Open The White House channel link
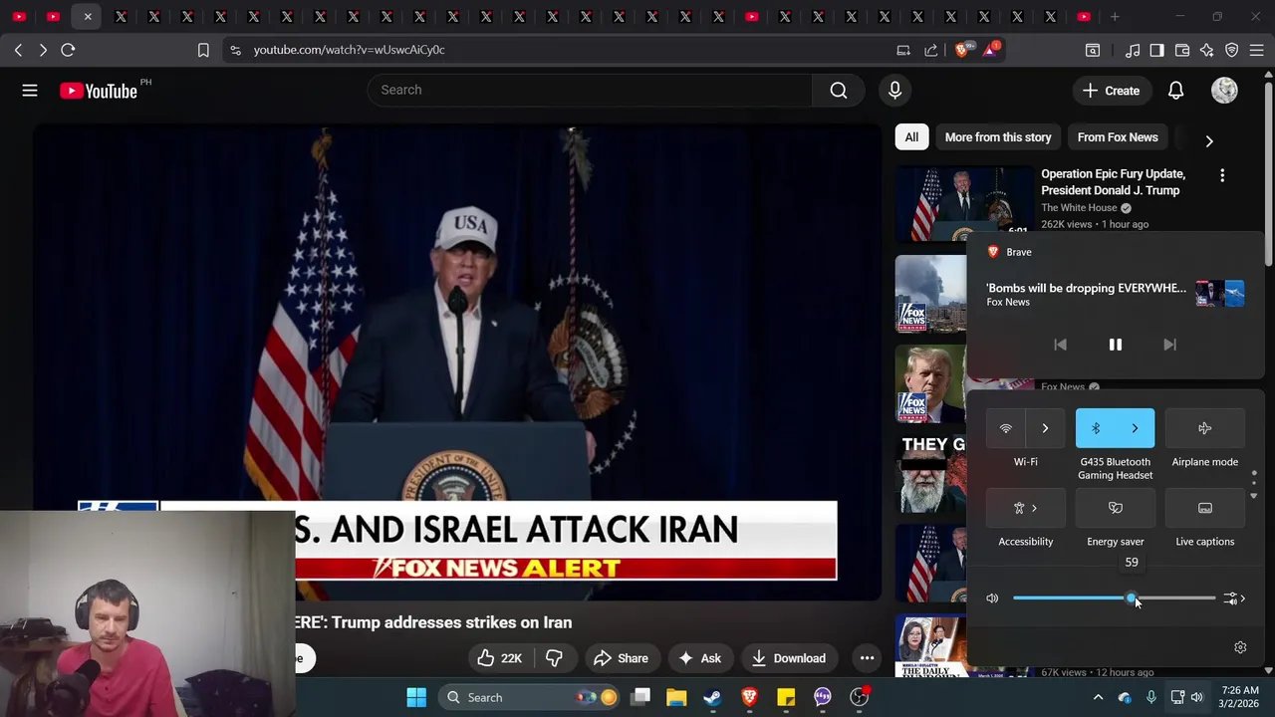This screenshot has height=717, width=1275. (x=1079, y=207)
